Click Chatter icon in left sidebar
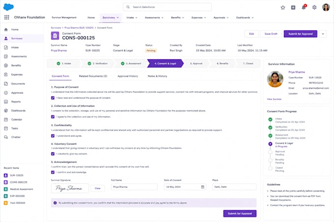Viewport: 334px width, 222px height. click(x=6, y=137)
